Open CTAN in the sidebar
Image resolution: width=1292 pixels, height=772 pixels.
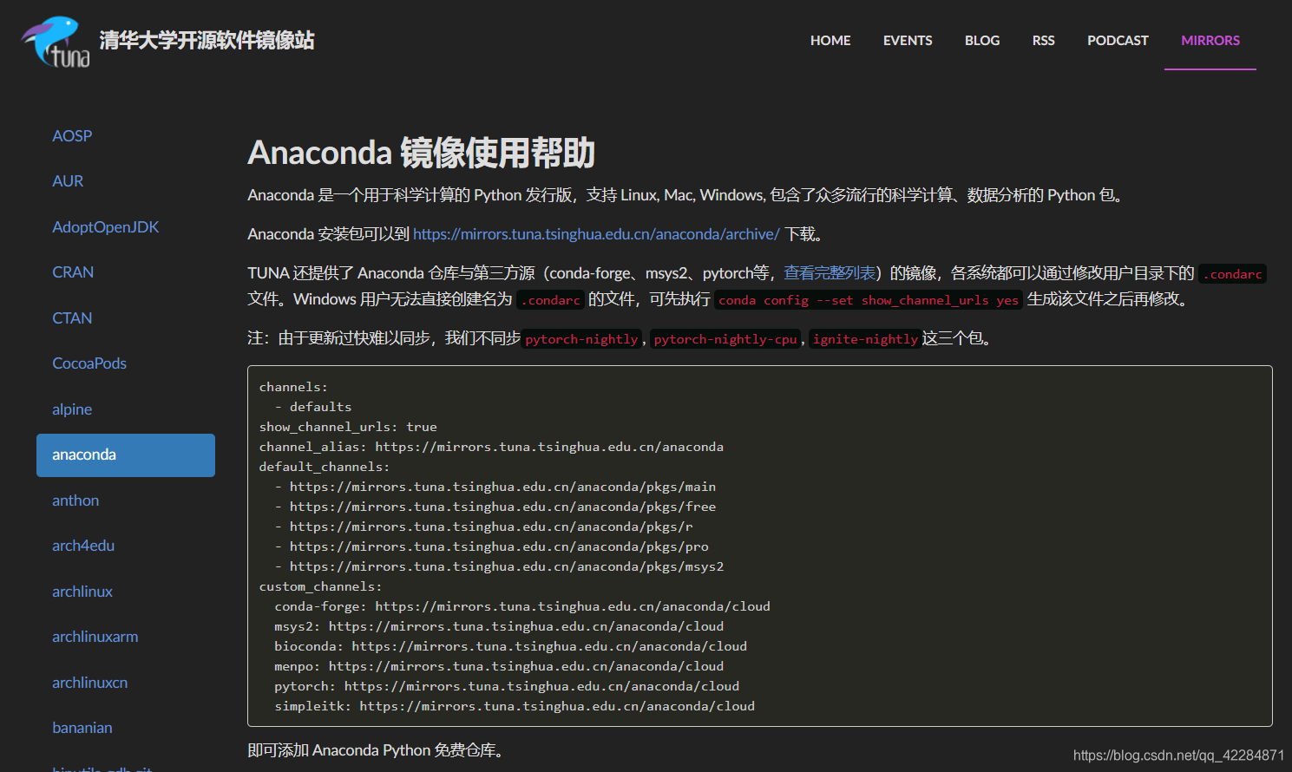(x=72, y=318)
